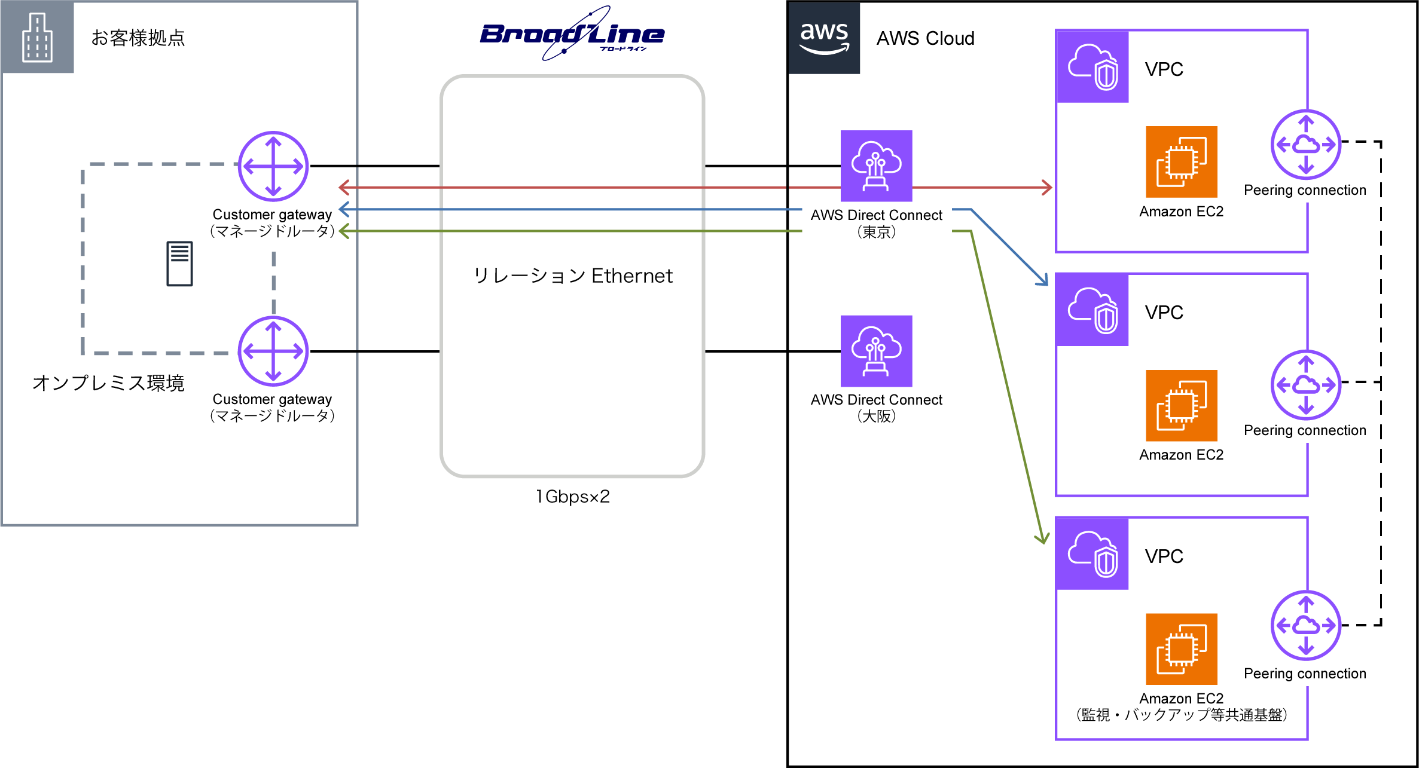Screen dimensions: 1419x768
Task: Click the AWS Direct Connect (東京) label
Action: coord(876,223)
